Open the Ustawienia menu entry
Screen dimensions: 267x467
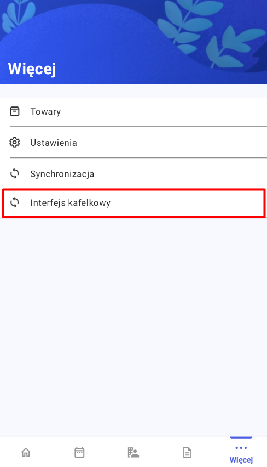pyautogui.click(x=133, y=143)
